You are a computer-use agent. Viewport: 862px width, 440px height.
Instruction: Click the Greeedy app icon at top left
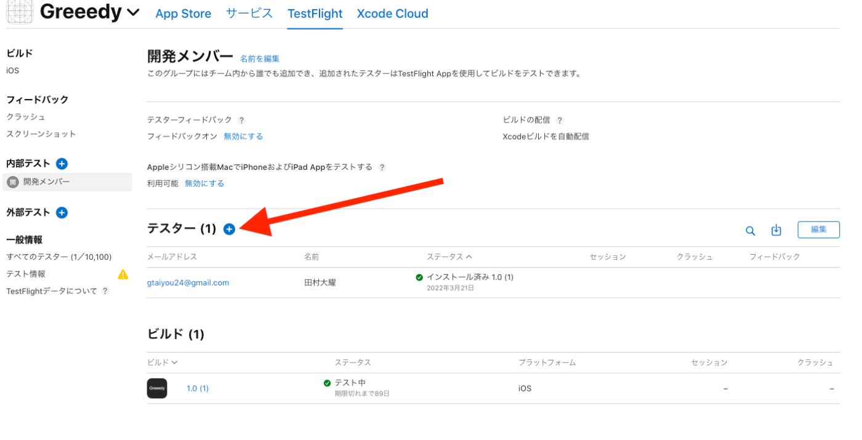(19, 11)
